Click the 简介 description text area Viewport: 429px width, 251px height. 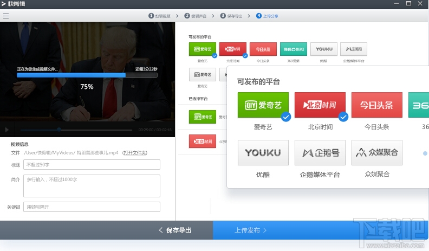coord(92,186)
